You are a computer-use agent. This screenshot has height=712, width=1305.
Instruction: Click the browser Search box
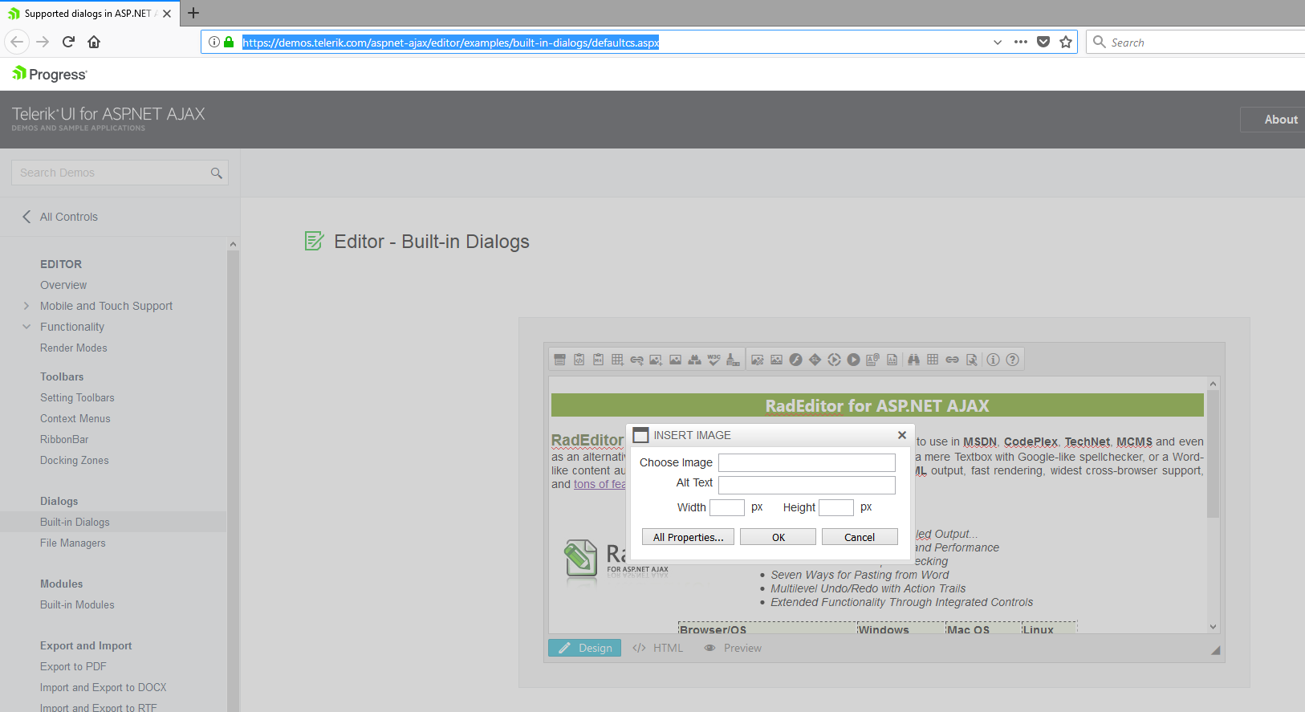1196,43
